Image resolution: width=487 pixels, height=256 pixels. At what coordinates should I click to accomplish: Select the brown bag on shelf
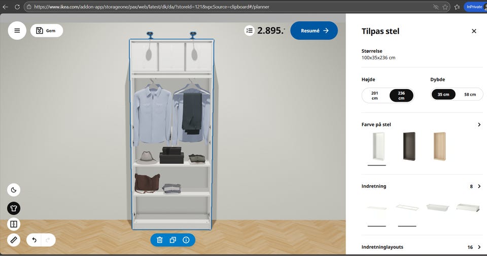point(147,183)
